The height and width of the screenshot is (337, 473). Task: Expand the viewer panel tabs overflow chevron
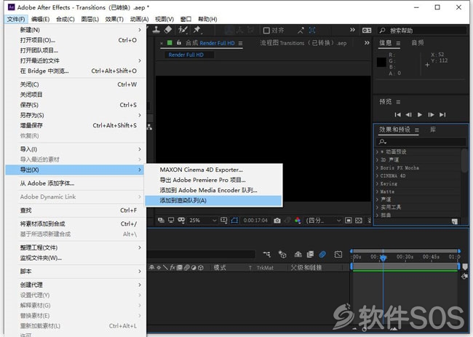[367, 43]
